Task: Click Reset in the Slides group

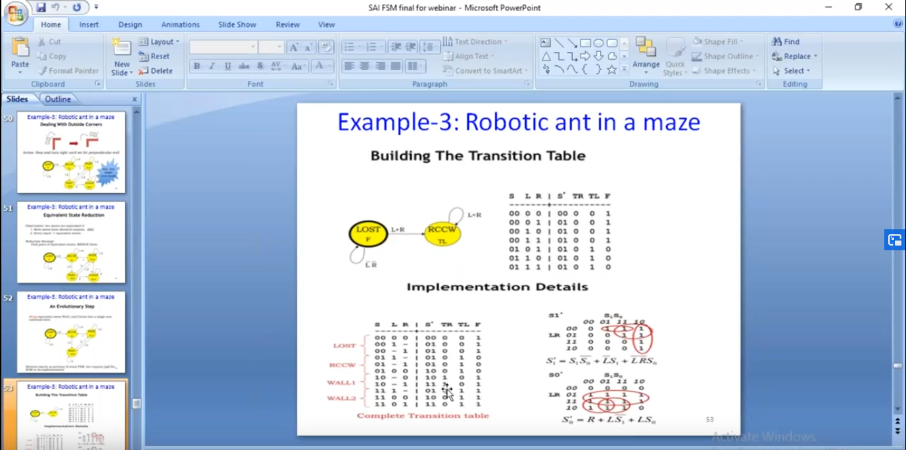Action: click(155, 56)
